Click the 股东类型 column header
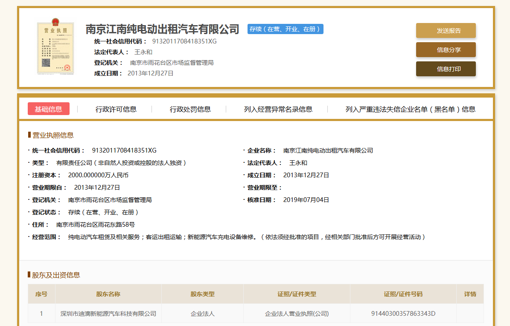510x326 pixels. click(202, 294)
